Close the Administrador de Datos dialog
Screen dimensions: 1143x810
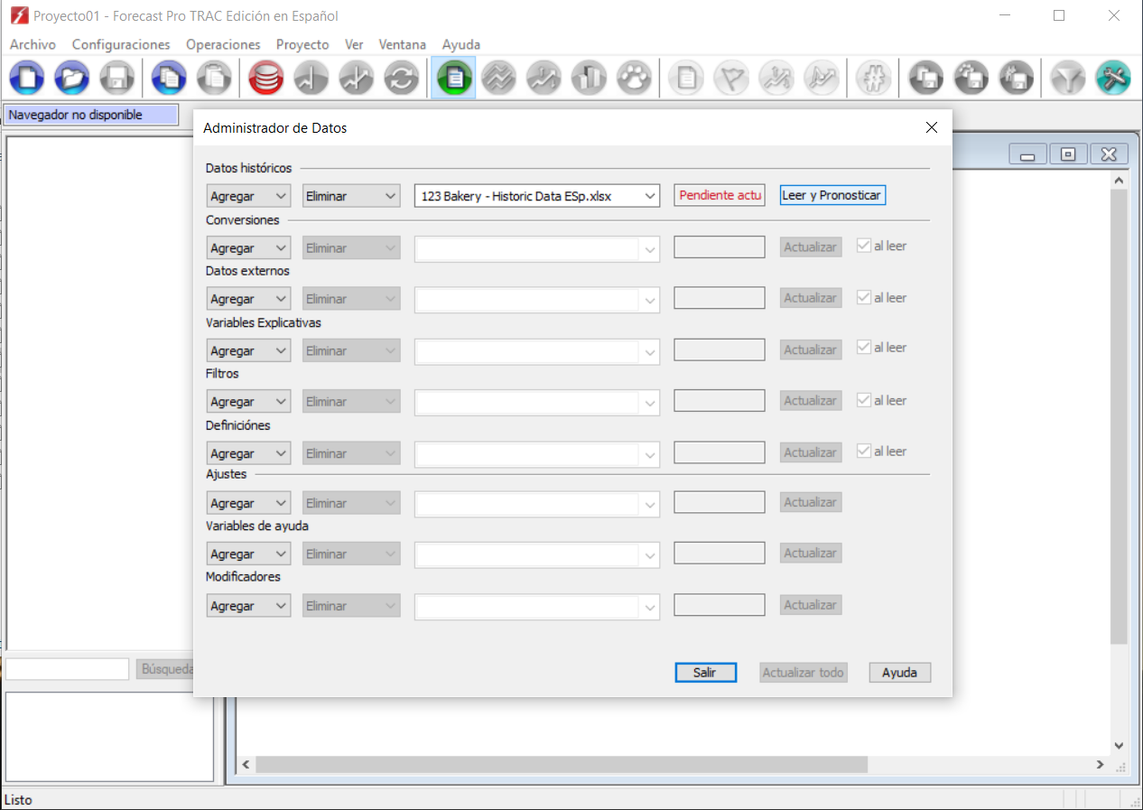tap(932, 128)
